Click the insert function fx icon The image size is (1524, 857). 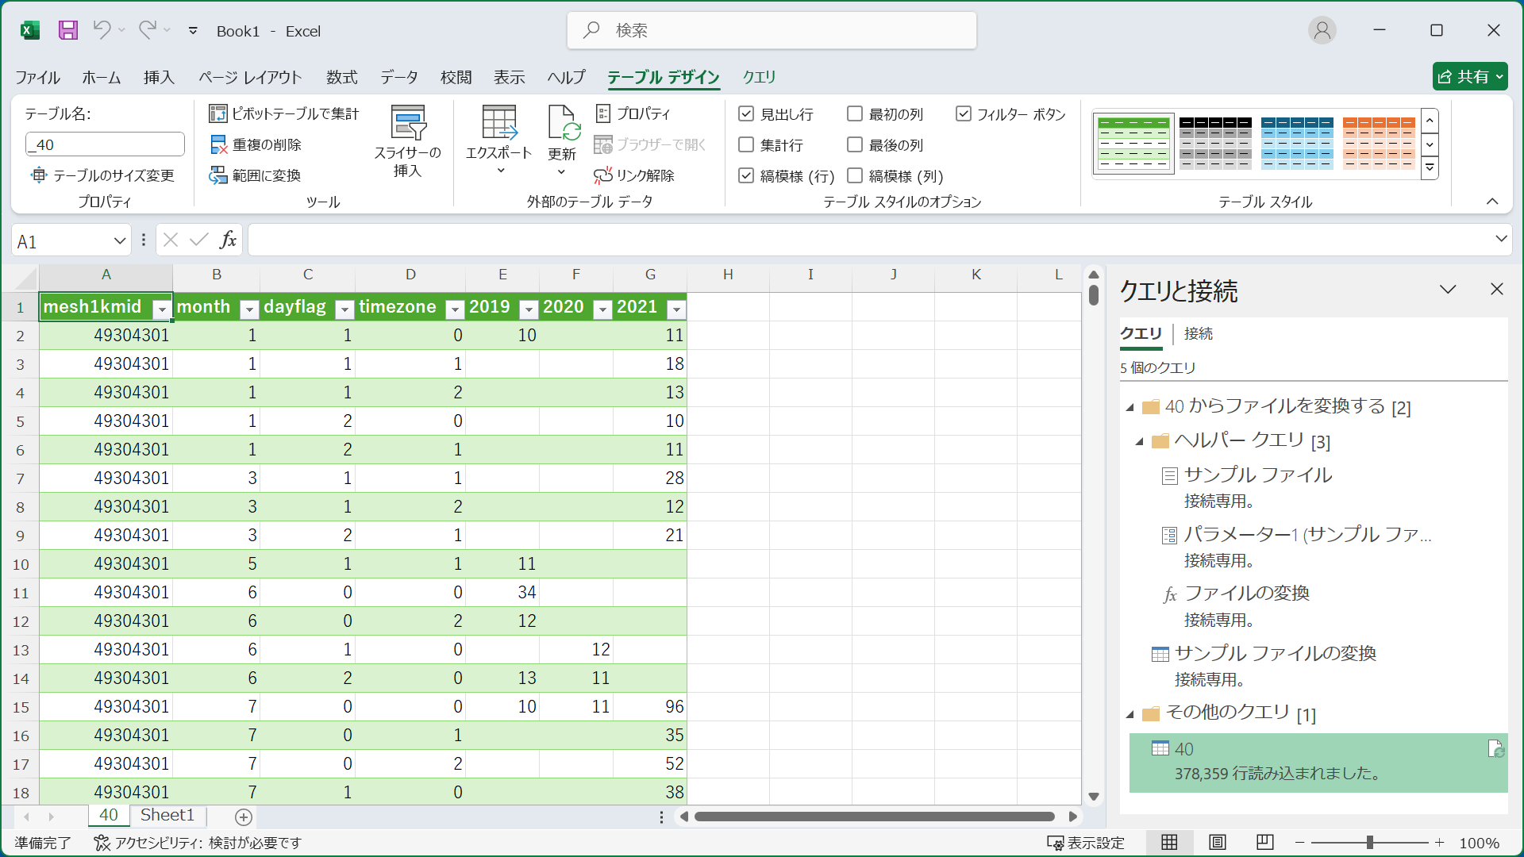[x=229, y=240]
